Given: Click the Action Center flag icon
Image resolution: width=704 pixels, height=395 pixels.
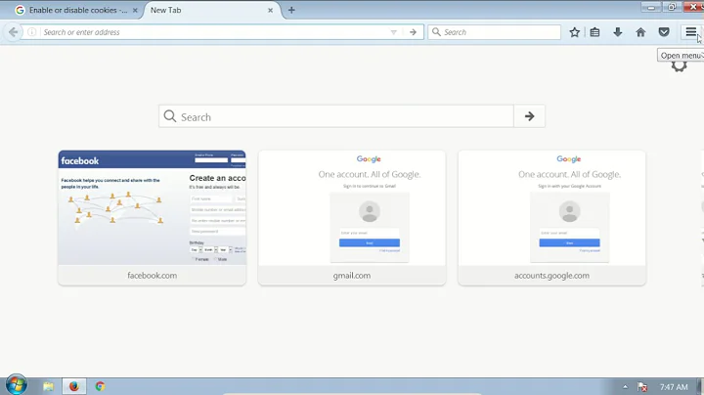Looking at the screenshot, I should (x=642, y=386).
